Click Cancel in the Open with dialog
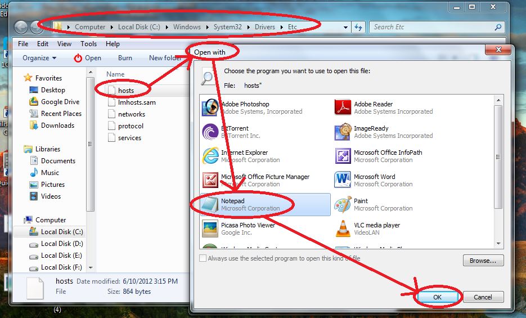Screen dimensions: 526x318 (x=483, y=297)
